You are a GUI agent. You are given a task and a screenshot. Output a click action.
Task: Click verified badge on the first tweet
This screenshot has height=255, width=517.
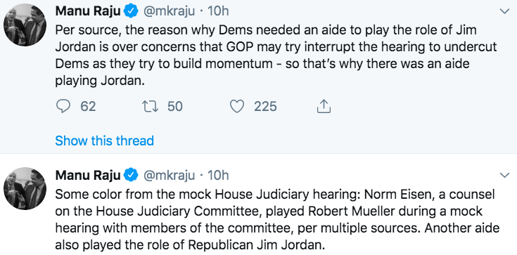click(x=131, y=12)
